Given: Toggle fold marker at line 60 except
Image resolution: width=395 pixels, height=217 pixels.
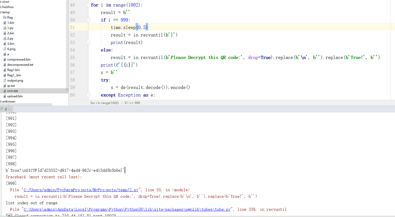Looking at the screenshot, I should [x=88, y=95].
